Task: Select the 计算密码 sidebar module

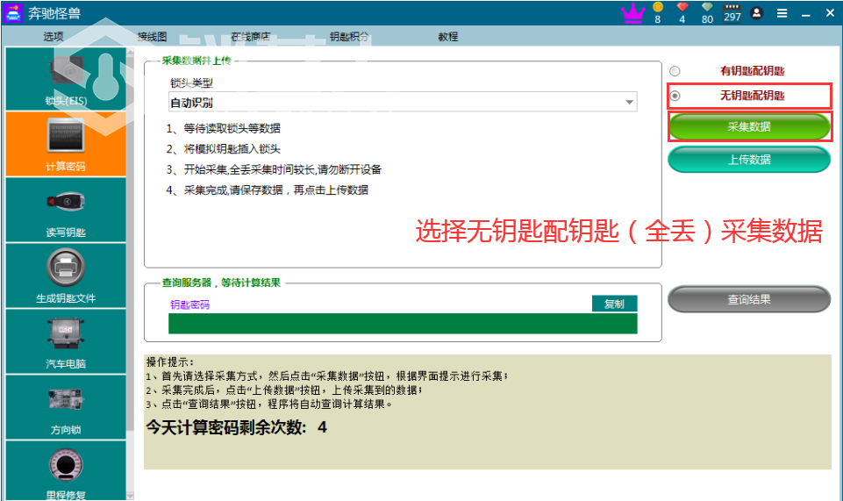Action: click(x=66, y=144)
